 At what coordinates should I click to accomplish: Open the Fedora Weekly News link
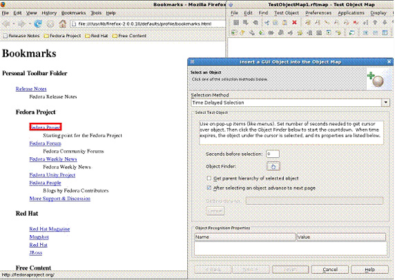[53, 159]
